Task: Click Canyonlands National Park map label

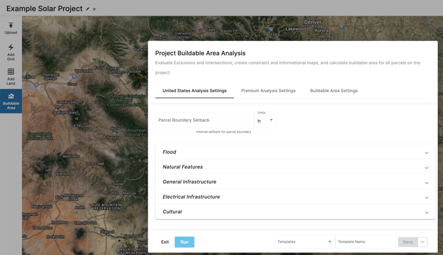Action: coord(40,136)
